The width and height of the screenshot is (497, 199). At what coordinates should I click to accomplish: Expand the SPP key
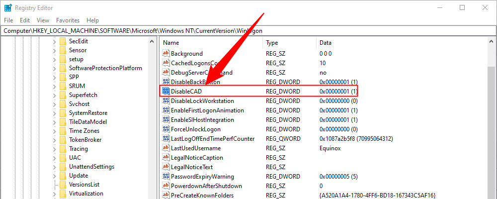click(x=55, y=77)
